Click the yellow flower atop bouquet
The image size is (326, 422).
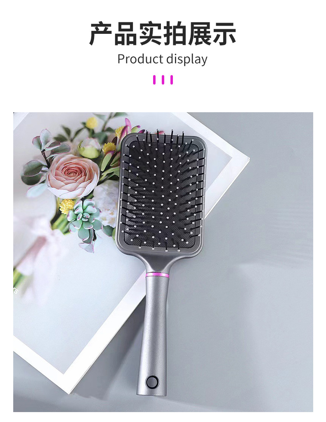[x=92, y=123]
